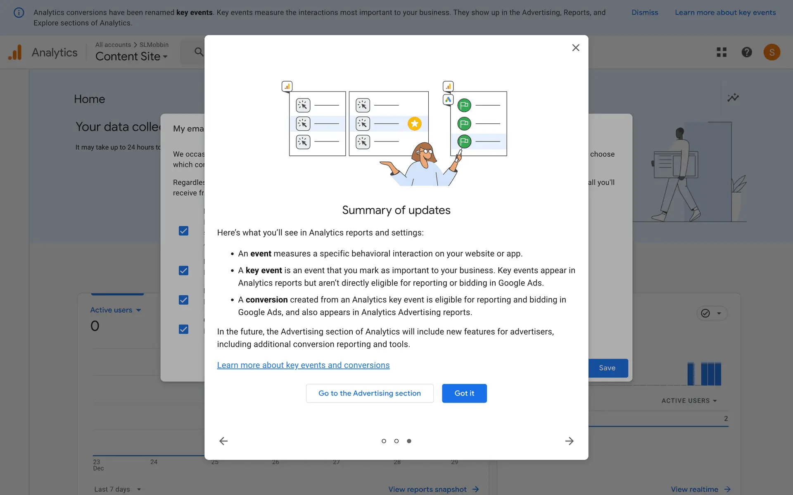Go to previous slide with left arrow
793x495 pixels.
223,441
